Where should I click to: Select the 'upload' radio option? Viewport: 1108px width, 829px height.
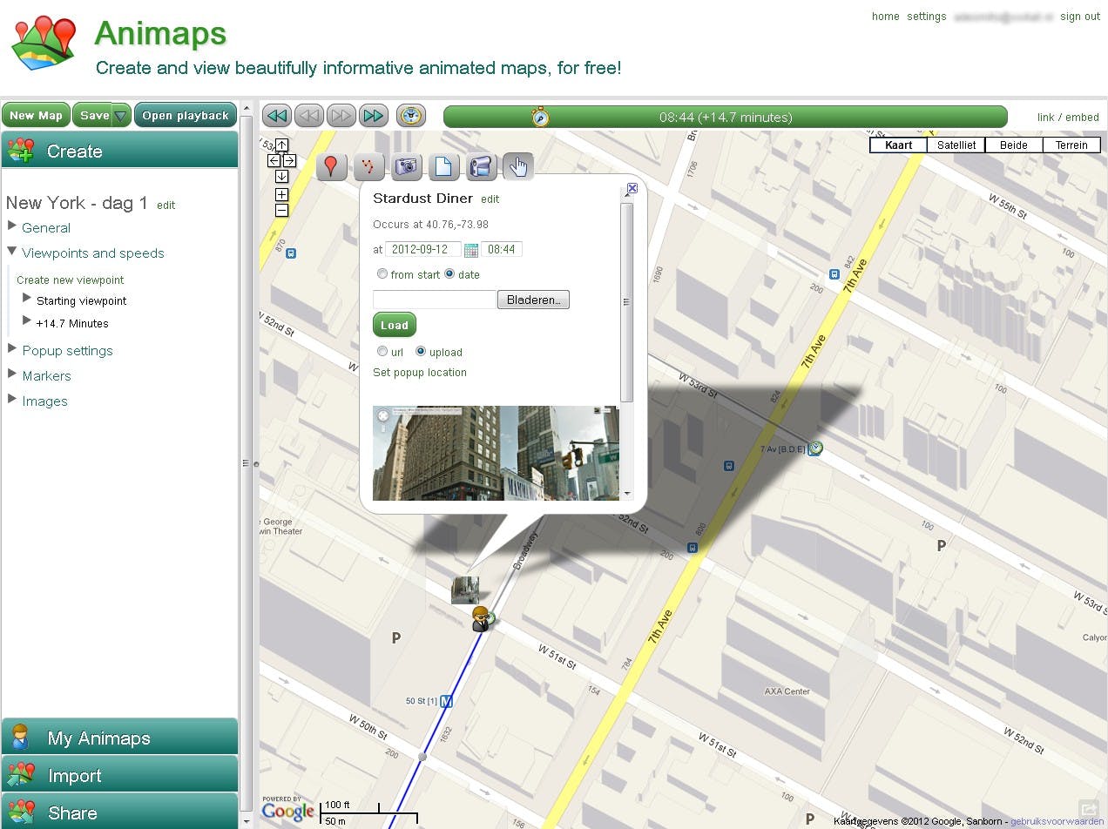pos(421,352)
